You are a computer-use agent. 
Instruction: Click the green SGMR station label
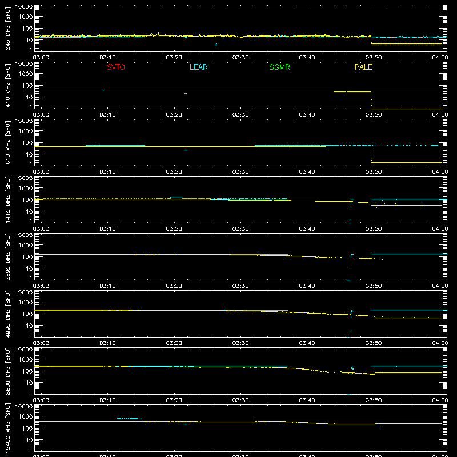click(279, 67)
